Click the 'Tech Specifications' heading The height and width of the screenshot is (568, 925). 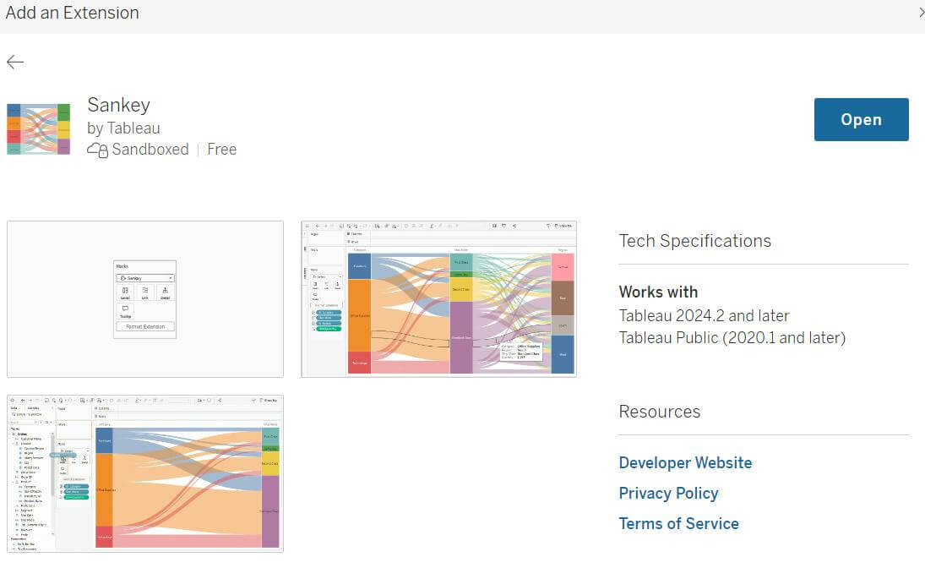tap(695, 241)
